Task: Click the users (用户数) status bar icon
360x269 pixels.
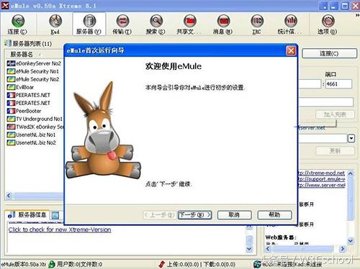Action: tap(52, 265)
